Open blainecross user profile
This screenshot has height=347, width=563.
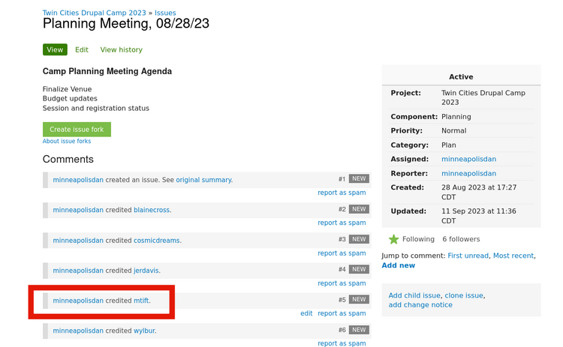(x=152, y=210)
